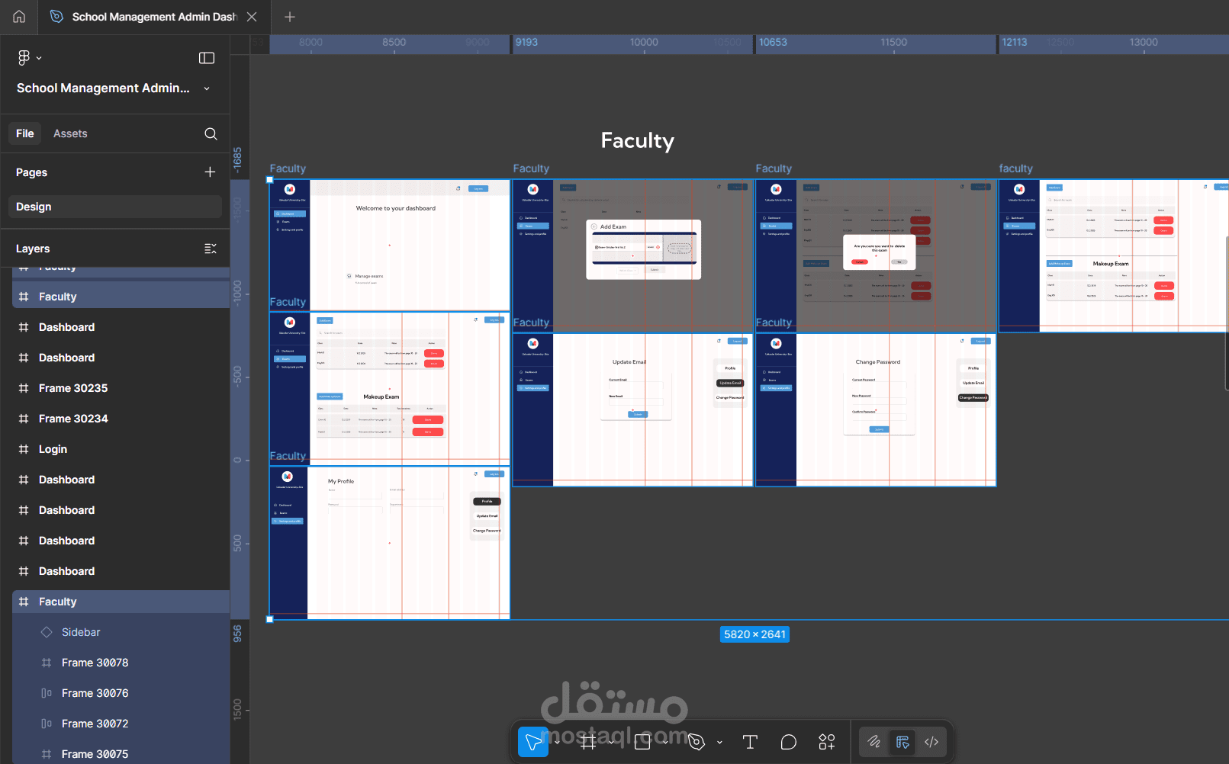Activate the Comment tool
This screenshot has width=1229, height=764.
[x=789, y=742]
